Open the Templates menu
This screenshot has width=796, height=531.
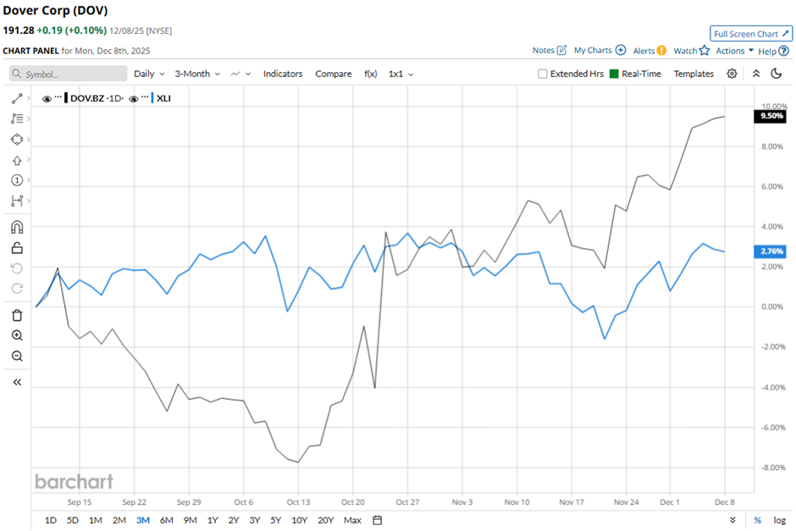tap(694, 74)
